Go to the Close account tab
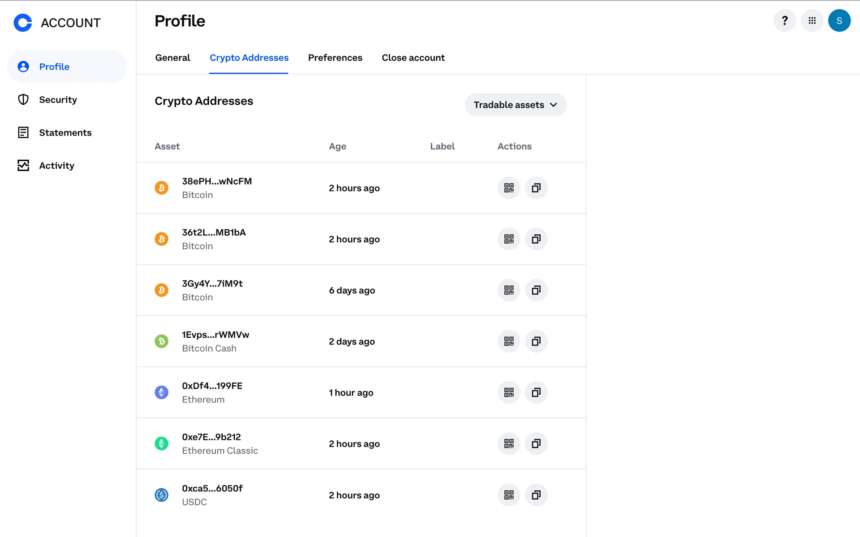This screenshot has width=860, height=537. (x=413, y=58)
